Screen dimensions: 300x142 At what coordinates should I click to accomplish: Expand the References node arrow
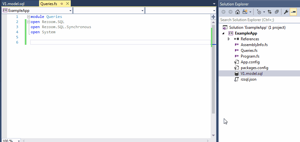tap(229, 39)
